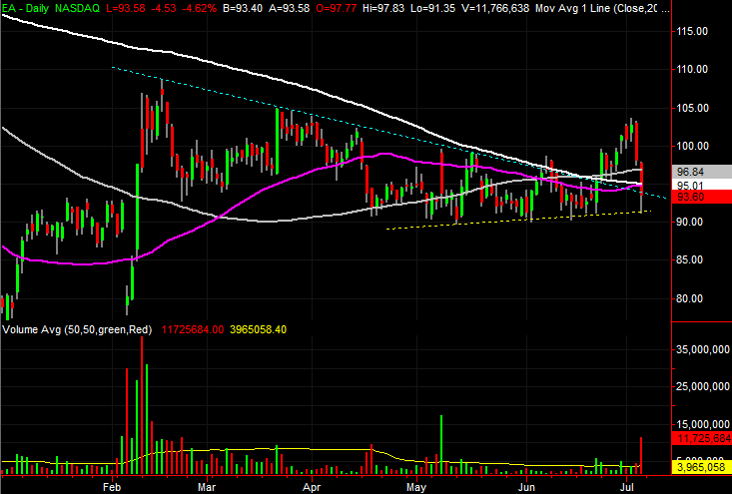
Task: Click the 105.00 price axis label
Action: (x=692, y=108)
